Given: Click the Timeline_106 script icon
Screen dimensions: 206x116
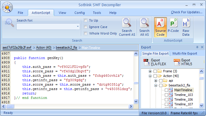Looking at the screenshot, I should click(x=171, y=99).
